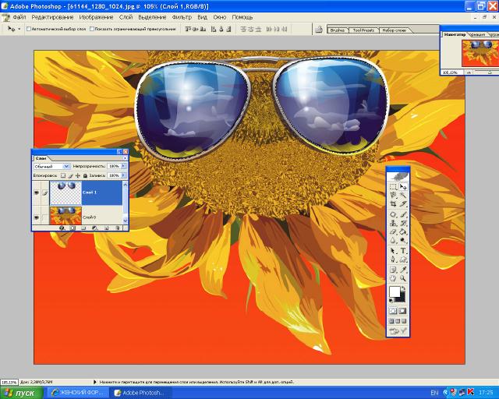Image resolution: width=499 pixels, height=399 pixels.
Task: Open 'Фильтр' menu
Action: click(182, 17)
